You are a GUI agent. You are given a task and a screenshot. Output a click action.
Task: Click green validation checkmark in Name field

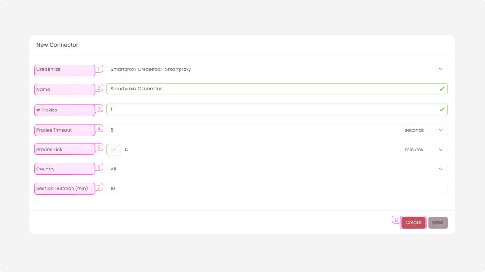(x=441, y=89)
